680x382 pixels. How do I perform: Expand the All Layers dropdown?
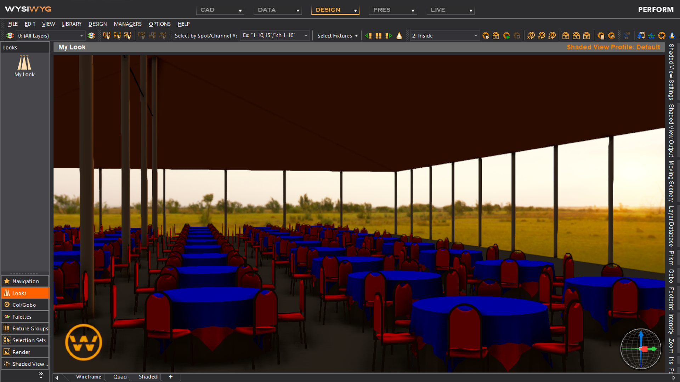click(x=81, y=36)
